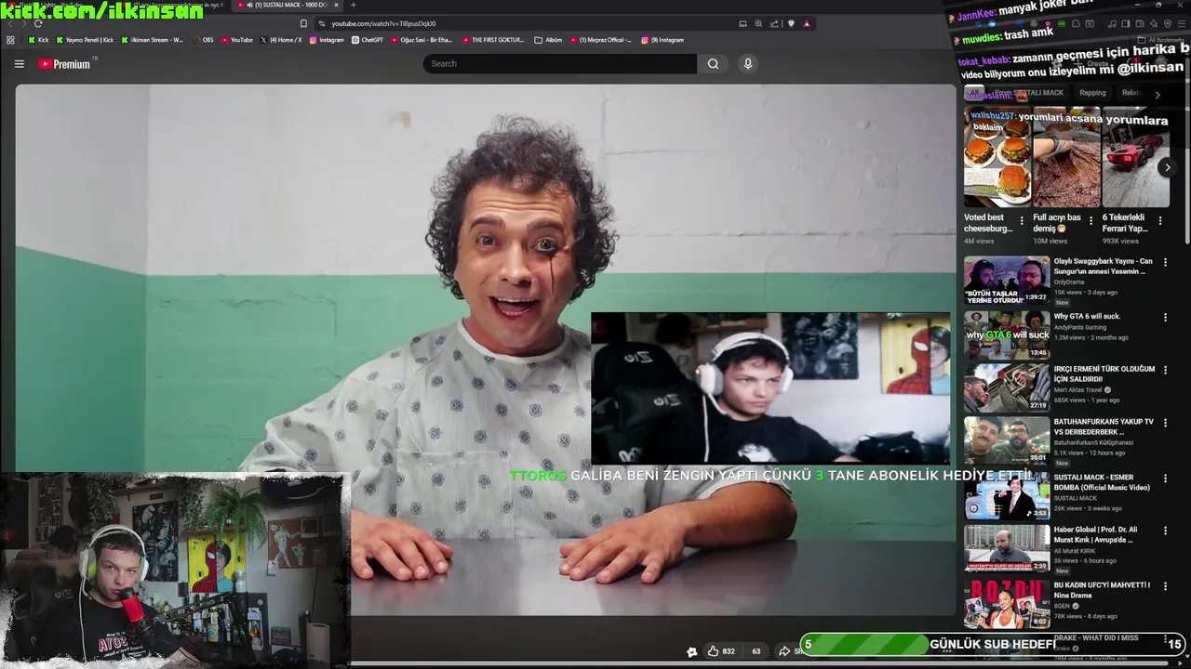Select the Rapping filter chip
The height and width of the screenshot is (669, 1191).
pyautogui.click(x=1092, y=93)
